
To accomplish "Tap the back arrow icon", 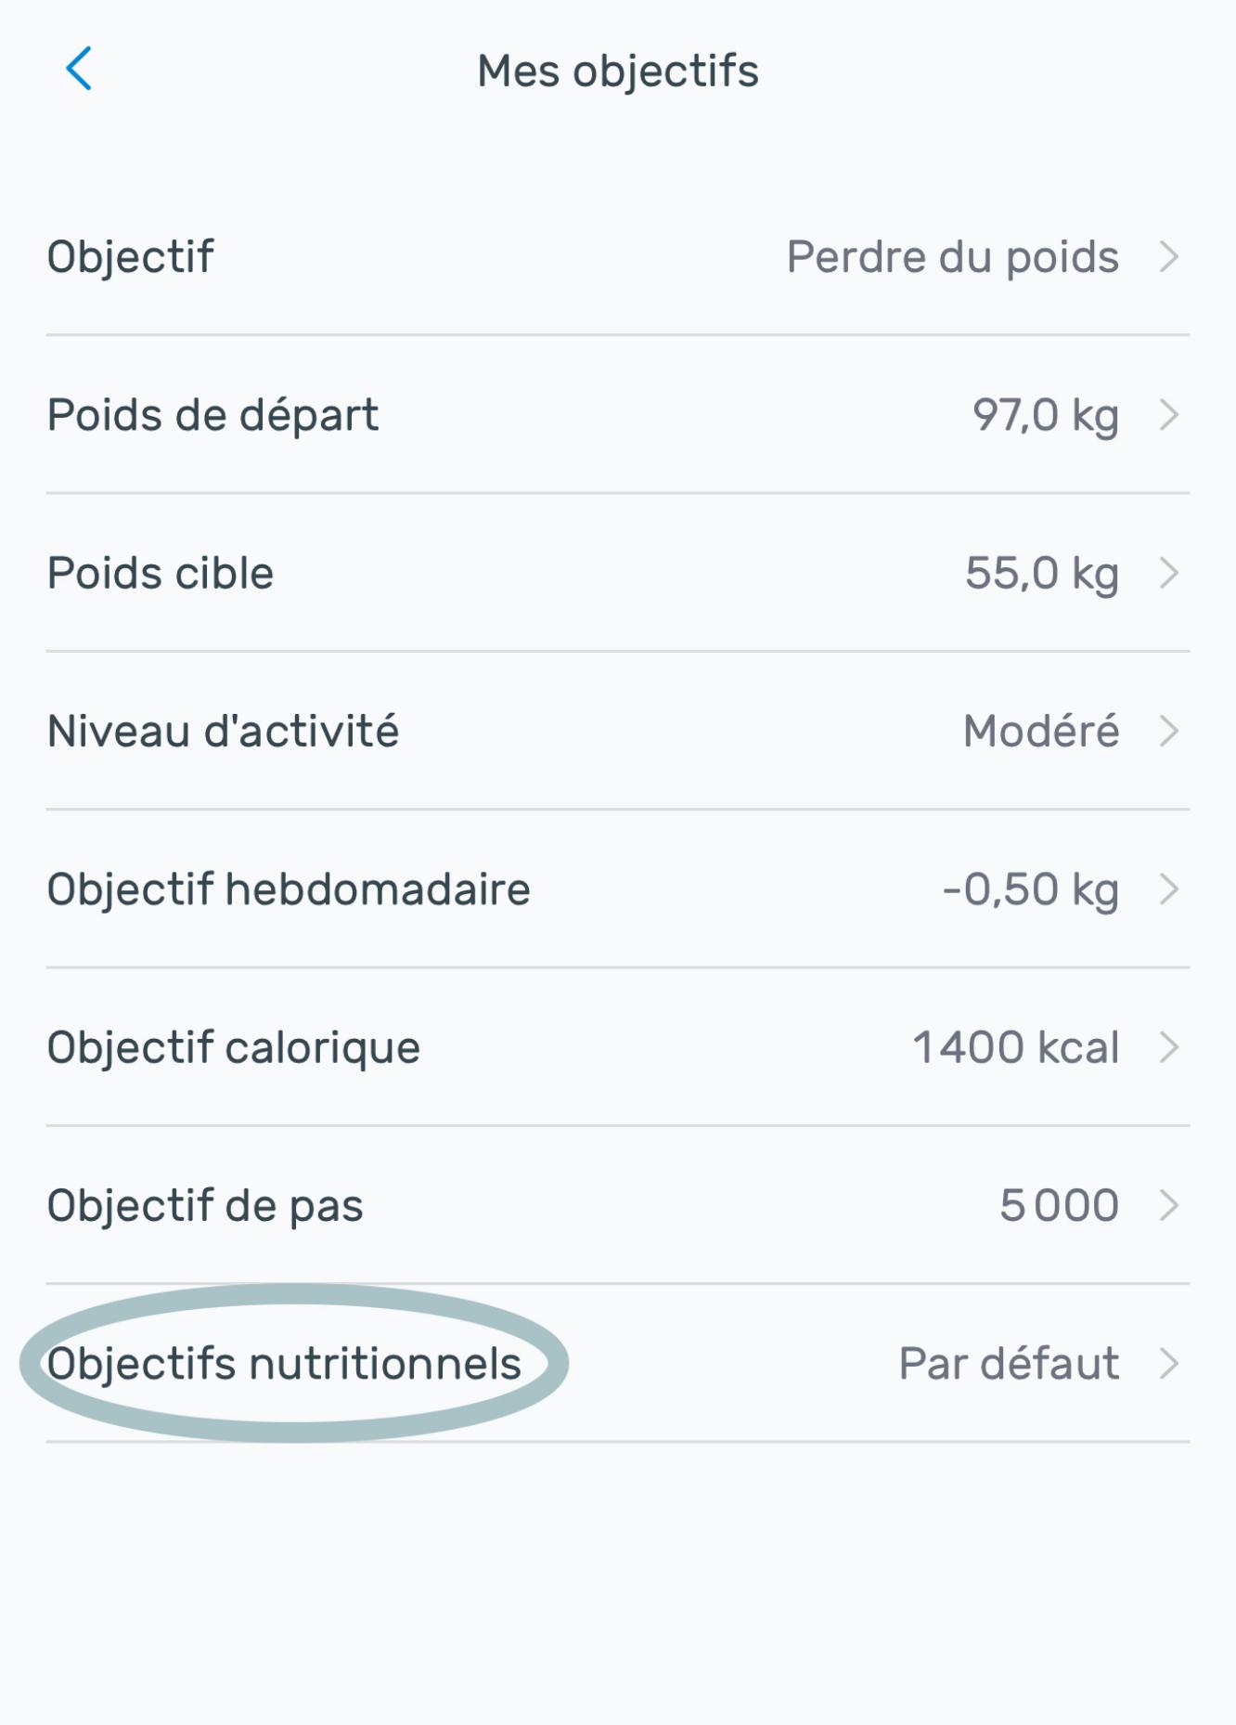I will point(80,70).
